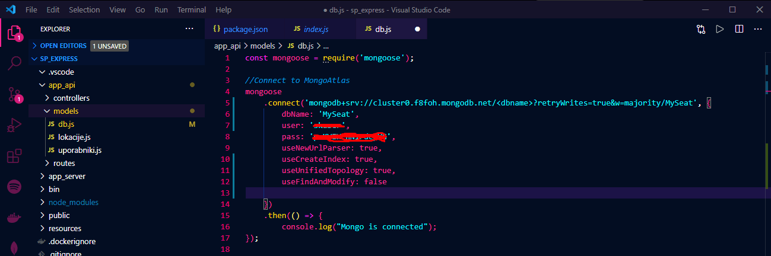Image resolution: width=771 pixels, height=256 pixels.
Task: Click the '1 UNSAVED' badge
Action: 109,46
